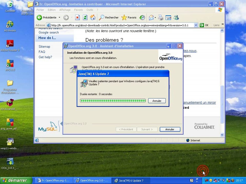
Task: Open Rechercher search in IE toolbar
Action: [109, 18]
